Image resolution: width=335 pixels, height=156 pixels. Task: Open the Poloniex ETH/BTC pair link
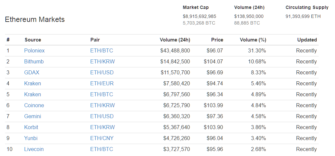click(x=101, y=51)
